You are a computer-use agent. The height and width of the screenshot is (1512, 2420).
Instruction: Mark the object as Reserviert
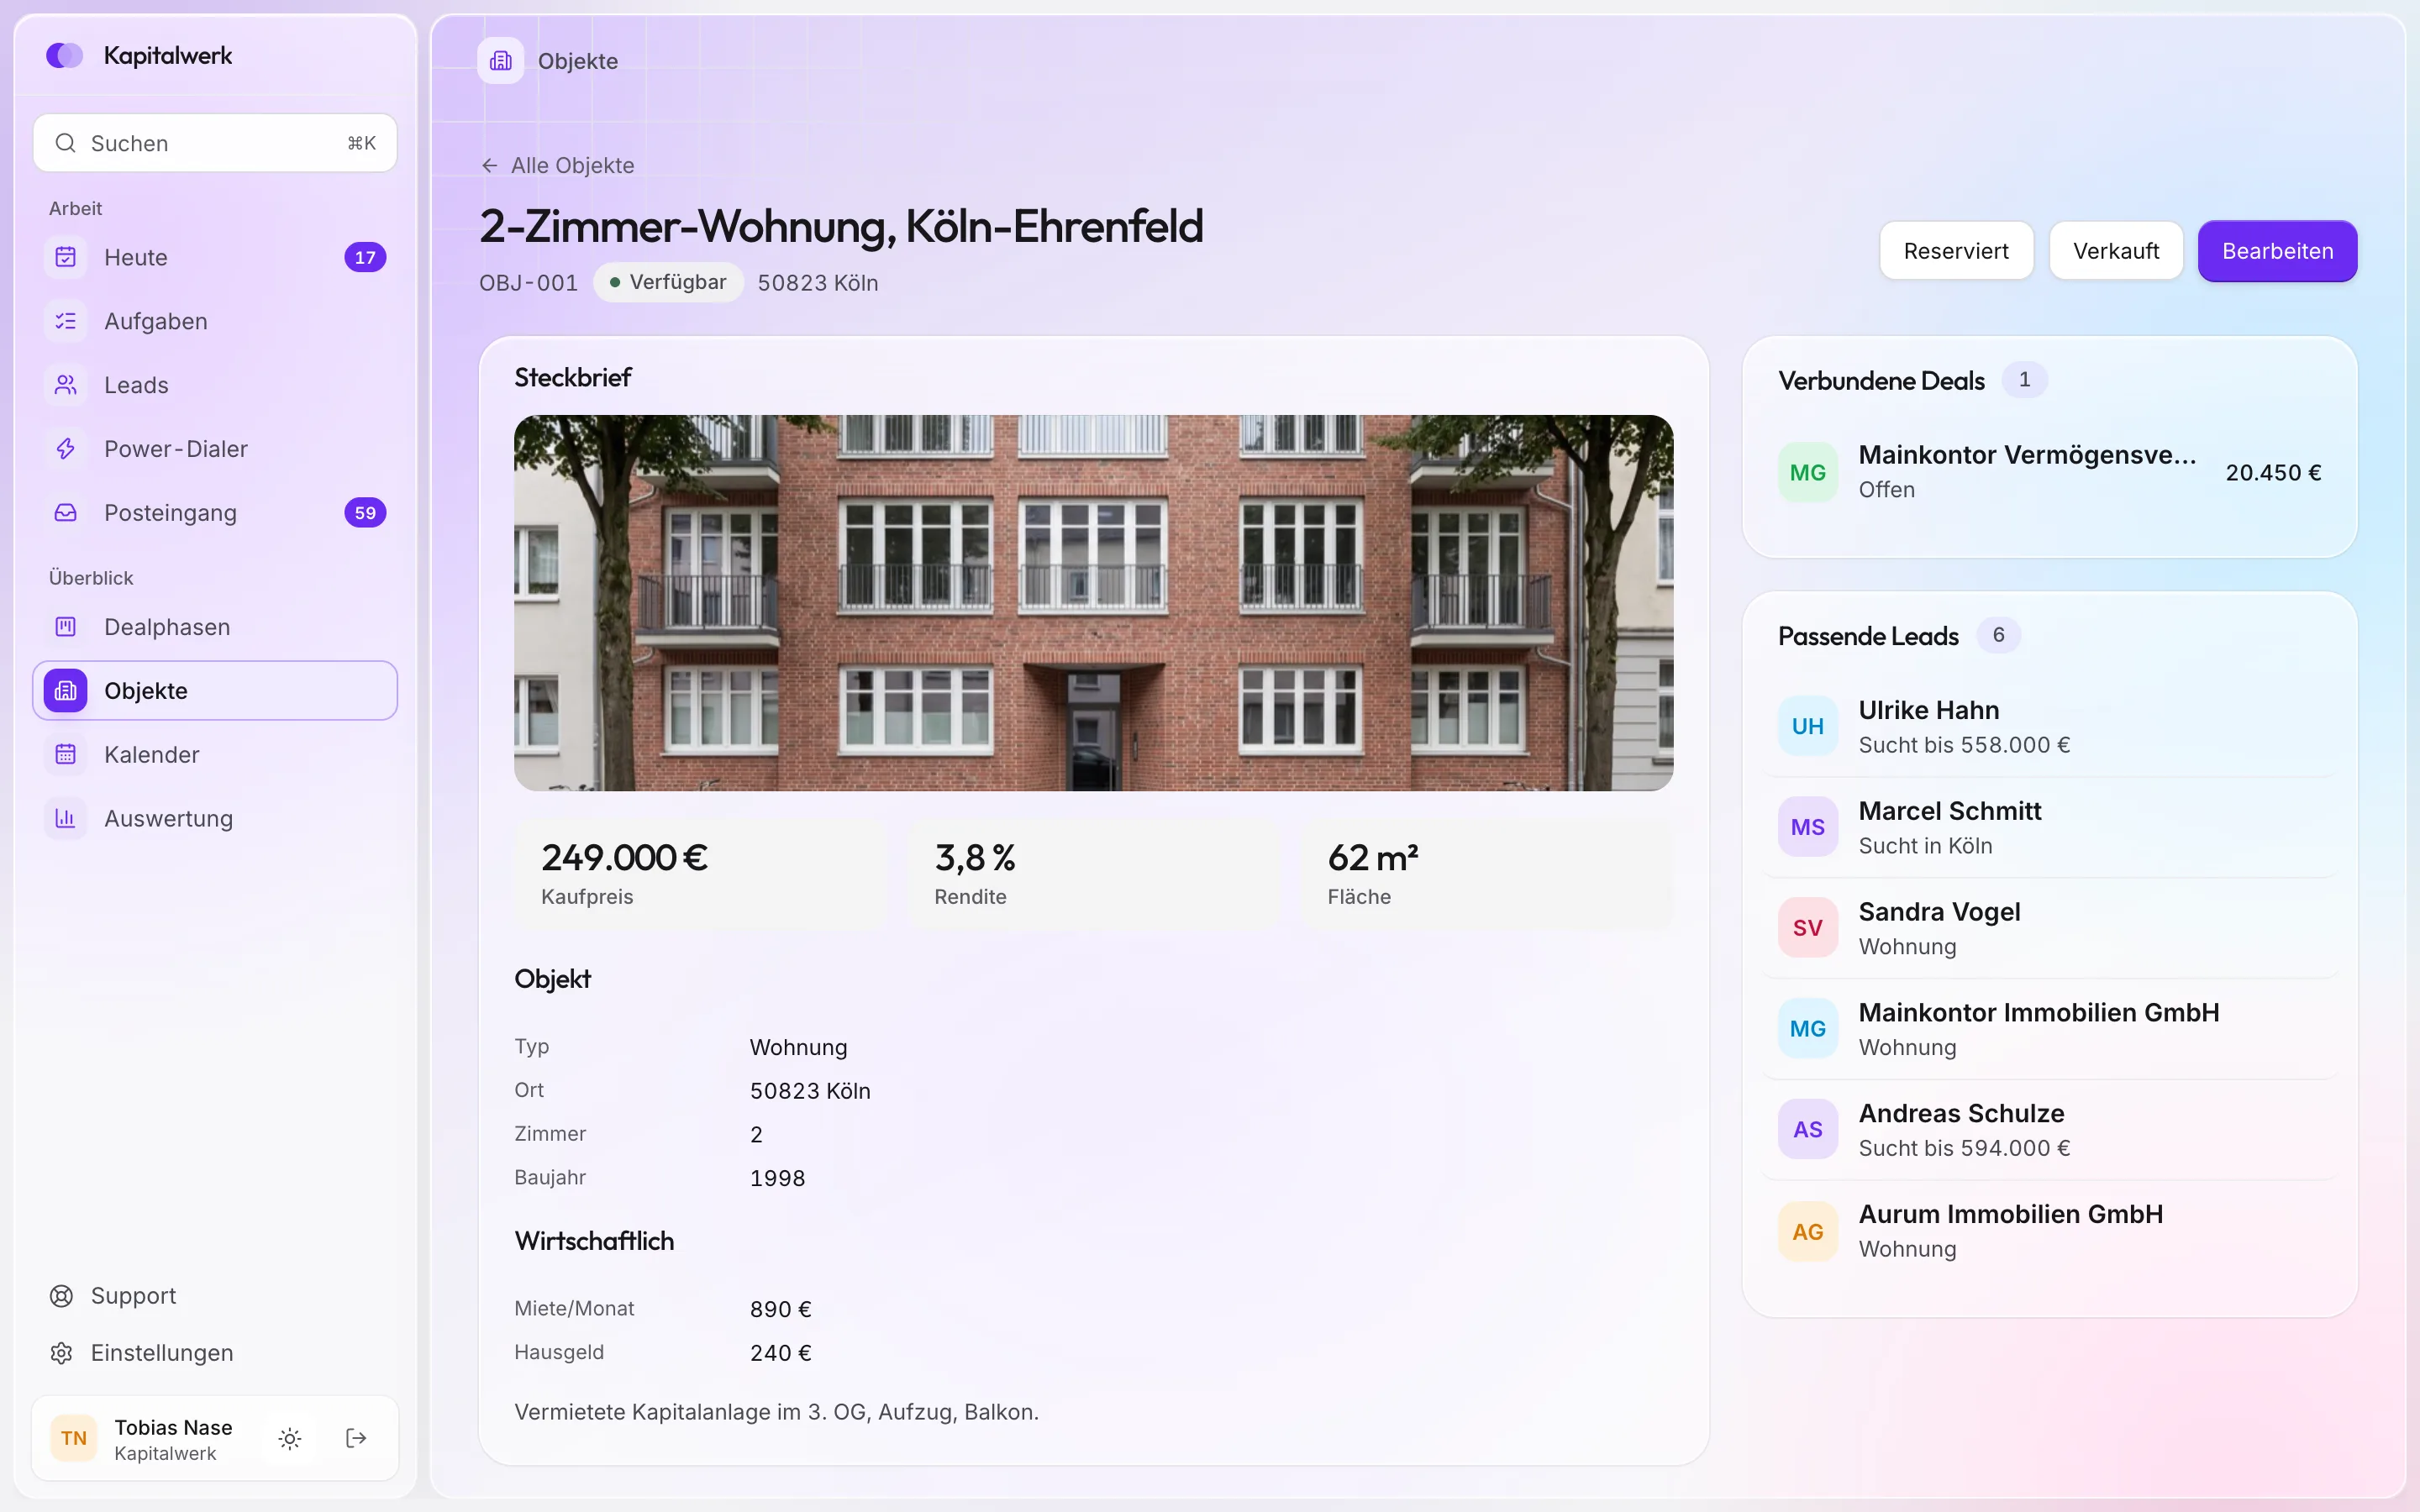click(1956, 251)
